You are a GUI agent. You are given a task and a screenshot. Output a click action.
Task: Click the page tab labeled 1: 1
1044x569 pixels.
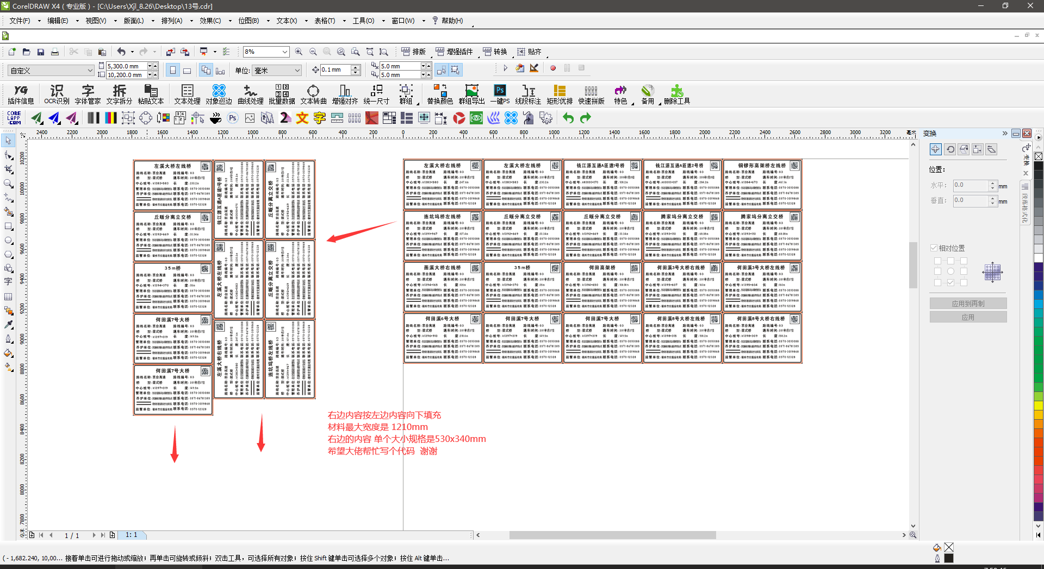[x=132, y=535]
